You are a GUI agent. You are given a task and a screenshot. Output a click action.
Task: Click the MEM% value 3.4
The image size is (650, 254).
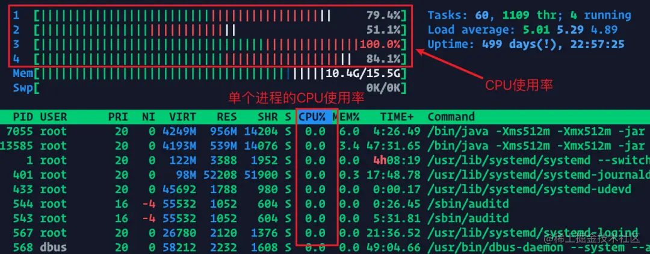coord(349,146)
